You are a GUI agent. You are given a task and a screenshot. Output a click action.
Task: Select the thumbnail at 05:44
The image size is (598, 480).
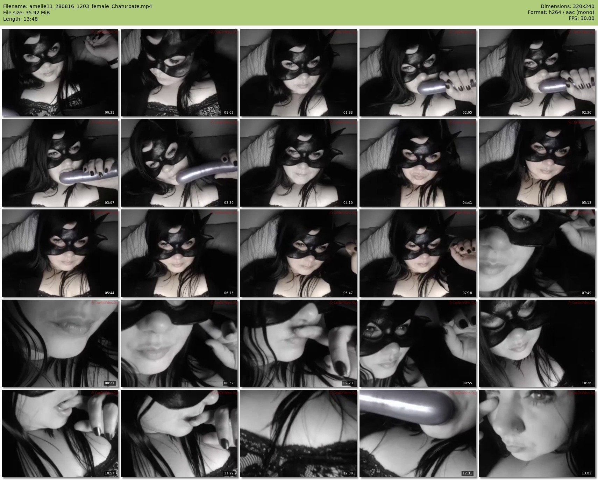coord(60,253)
